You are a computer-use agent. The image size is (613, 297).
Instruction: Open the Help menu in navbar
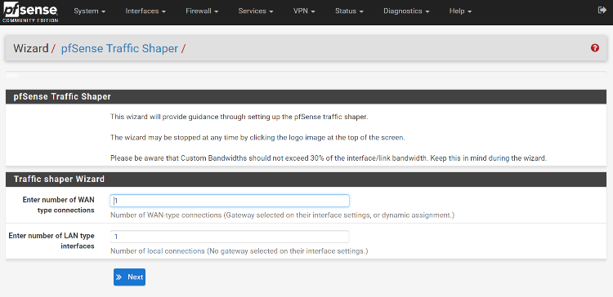460,11
